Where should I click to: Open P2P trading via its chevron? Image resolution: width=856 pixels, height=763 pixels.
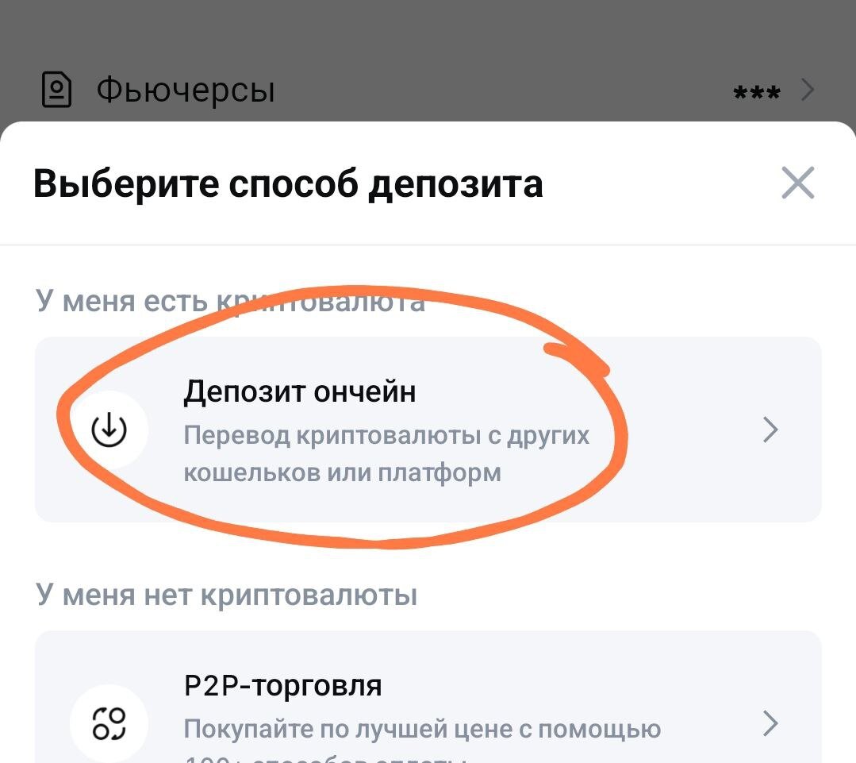[x=770, y=724]
